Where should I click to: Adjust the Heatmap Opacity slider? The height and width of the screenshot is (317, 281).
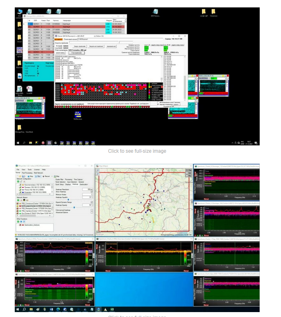point(74,207)
